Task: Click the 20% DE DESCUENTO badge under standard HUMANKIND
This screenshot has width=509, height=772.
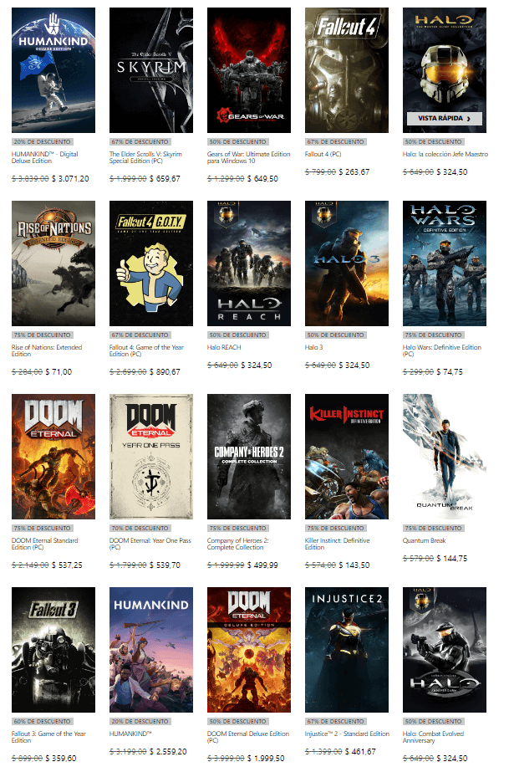Action: pos(134,721)
